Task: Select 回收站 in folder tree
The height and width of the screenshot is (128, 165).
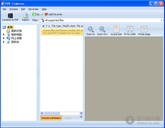Action: click(15, 42)
